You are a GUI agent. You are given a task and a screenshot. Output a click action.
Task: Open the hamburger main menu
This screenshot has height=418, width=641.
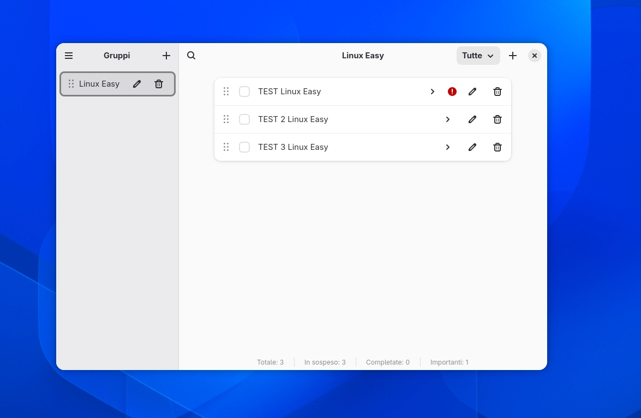(x=69, y=56)
